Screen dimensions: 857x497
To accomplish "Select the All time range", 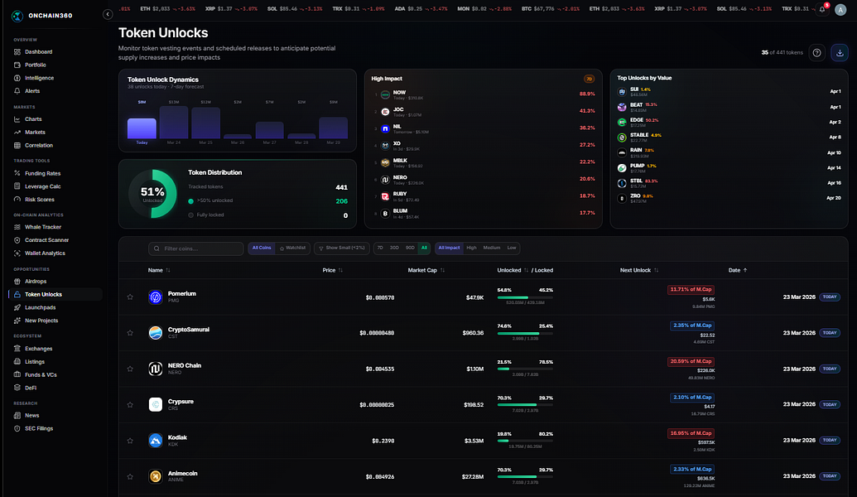I will click(x=424, y=248).
